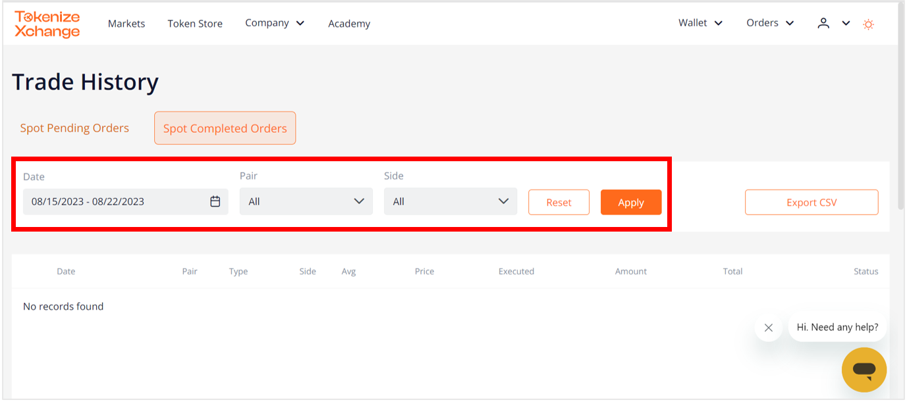Expand the Wallet dropdown
This screenshot has width=907, height=402.
tap(701, 23)
